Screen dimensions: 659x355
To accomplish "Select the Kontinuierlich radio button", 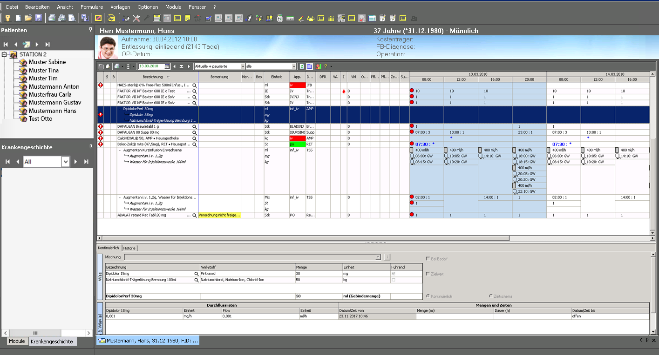I will point(428,296).
